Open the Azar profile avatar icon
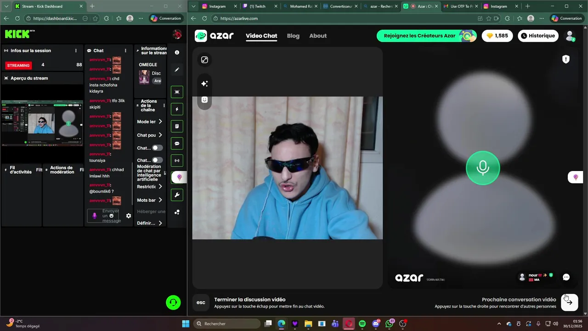 point(570,36)
